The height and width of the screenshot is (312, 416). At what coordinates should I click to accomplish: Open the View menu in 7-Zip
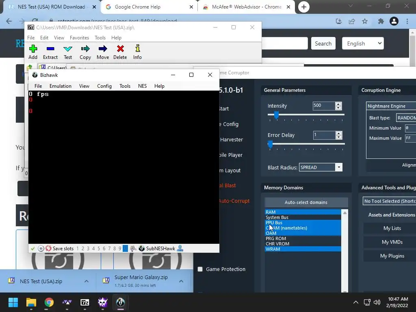pyautogui.click(x=59, y=38)
